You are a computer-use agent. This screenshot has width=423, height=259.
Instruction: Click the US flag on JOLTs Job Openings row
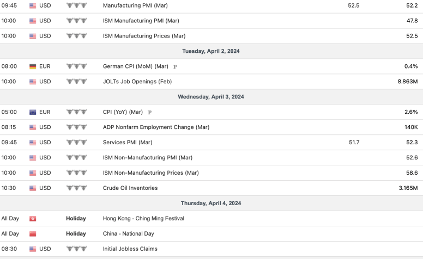(x=33, y=82)
